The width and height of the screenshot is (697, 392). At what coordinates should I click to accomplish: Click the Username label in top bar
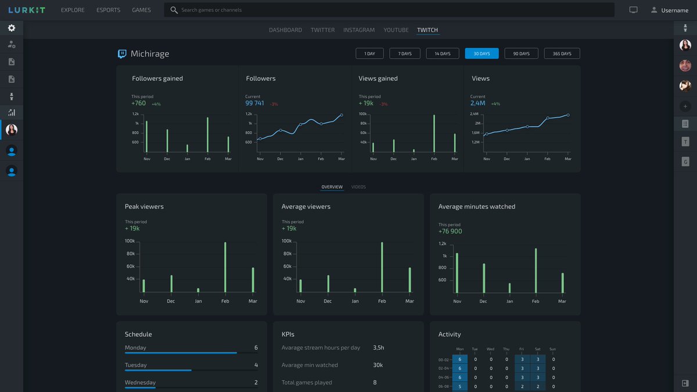pyautogui.click(x=675, y=10)
